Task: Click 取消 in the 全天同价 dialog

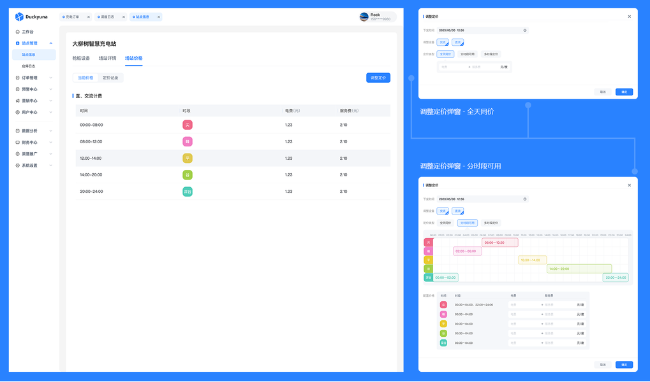Action: pyautogui.click(x=603, y=92)
